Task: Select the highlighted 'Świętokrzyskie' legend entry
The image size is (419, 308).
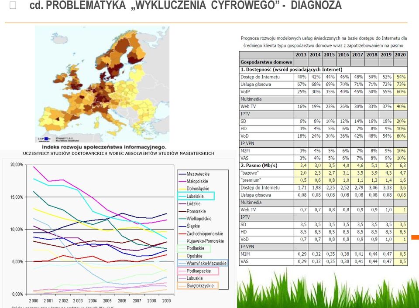Action: [x=198, y=286]
